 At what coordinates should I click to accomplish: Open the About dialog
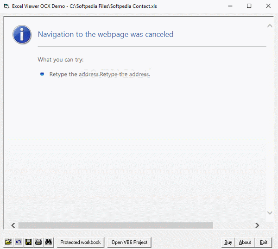[x=245, y=242]
